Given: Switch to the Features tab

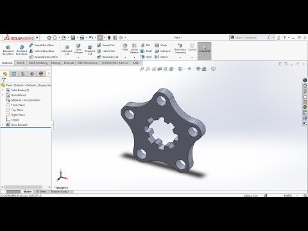Looking at the screenshot, I should click(x=7, y=63).
